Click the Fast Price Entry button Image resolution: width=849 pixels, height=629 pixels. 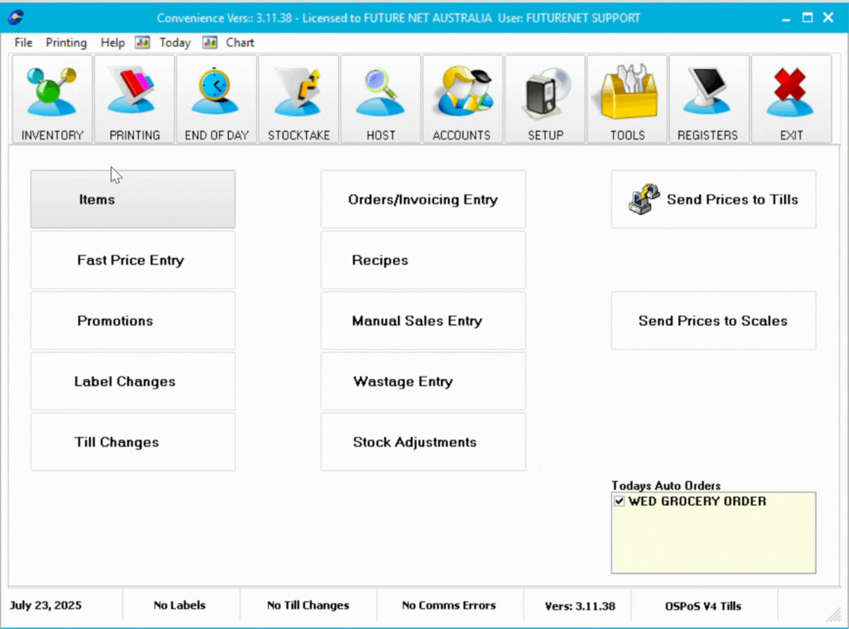pyautogui.click(x=133, y=260)
